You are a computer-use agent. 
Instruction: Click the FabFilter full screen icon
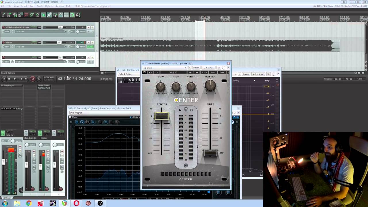(x=277, y=80)
